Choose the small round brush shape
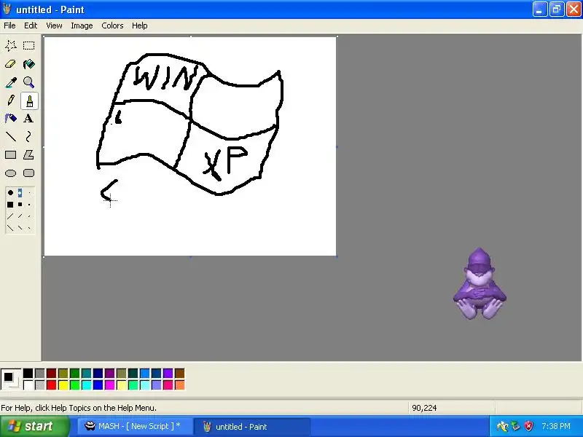 (x=29, y=192)
